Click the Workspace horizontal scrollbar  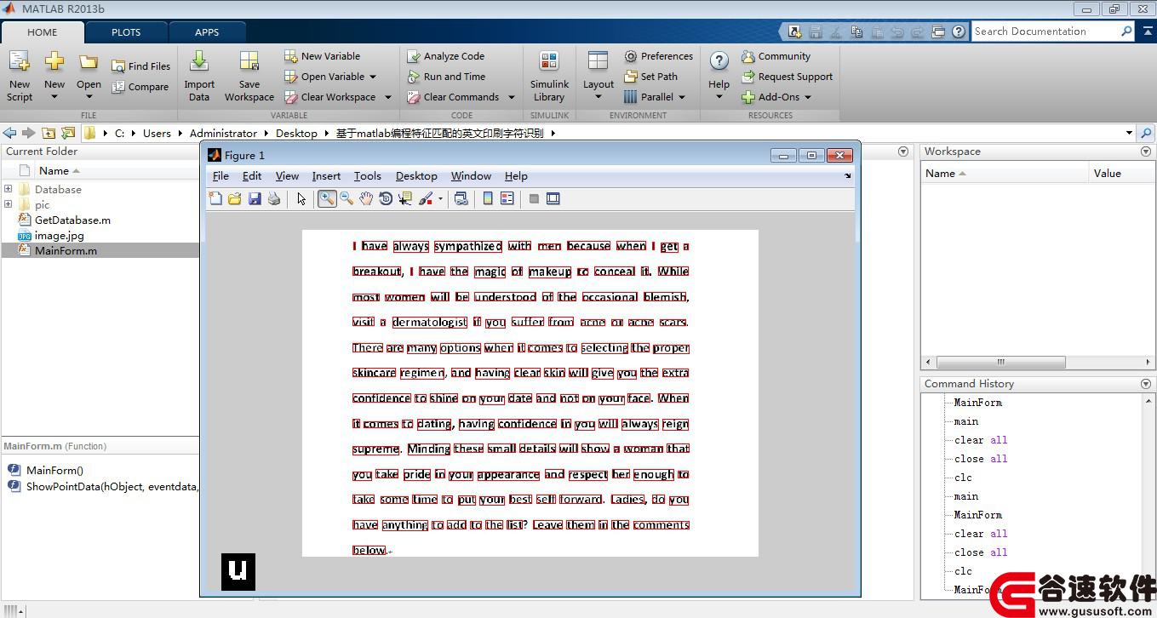pos(1001,362)
